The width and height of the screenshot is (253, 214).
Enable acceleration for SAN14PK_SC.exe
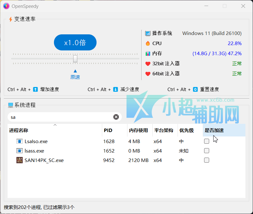click(x=207, y=160)
